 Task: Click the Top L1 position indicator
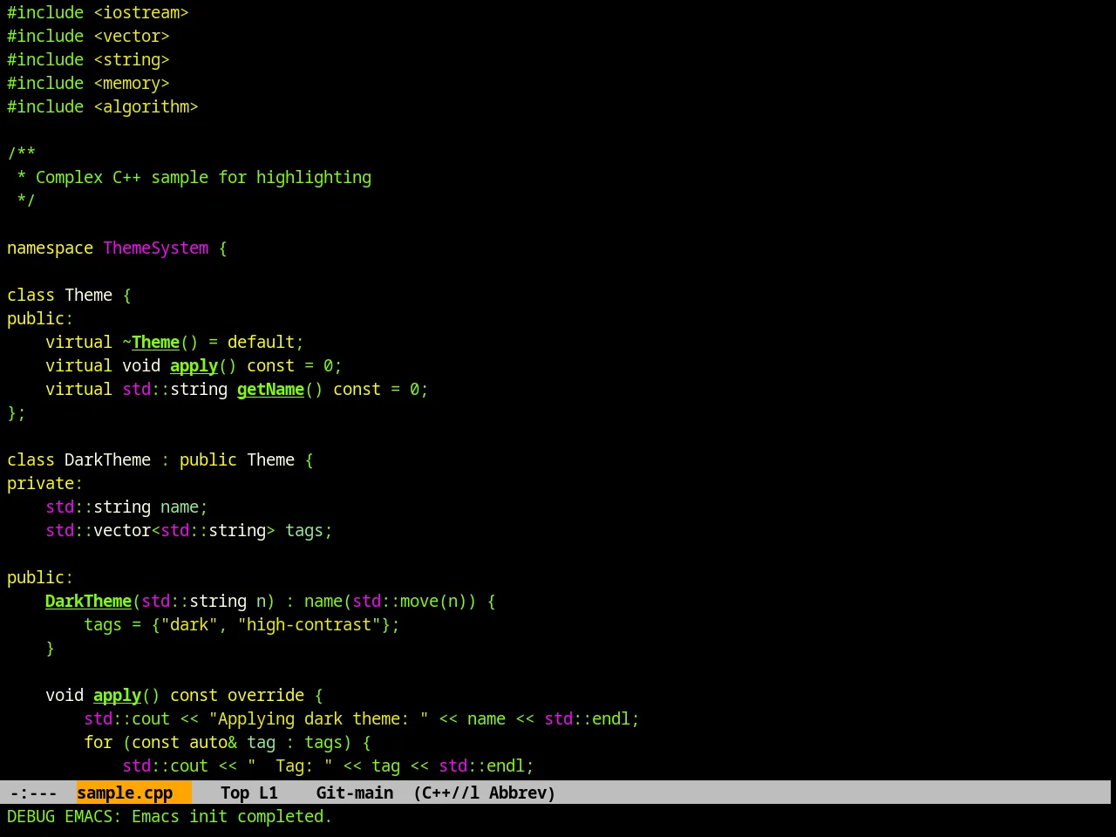(x=249, y=793)
